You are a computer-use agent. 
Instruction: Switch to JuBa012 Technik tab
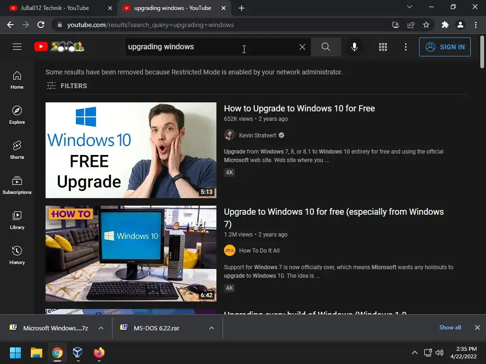[x=55, y=8]
